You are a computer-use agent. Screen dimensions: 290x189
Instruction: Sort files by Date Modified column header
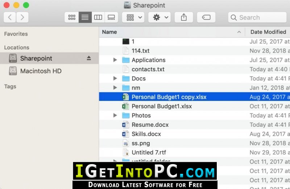(268, 32)
